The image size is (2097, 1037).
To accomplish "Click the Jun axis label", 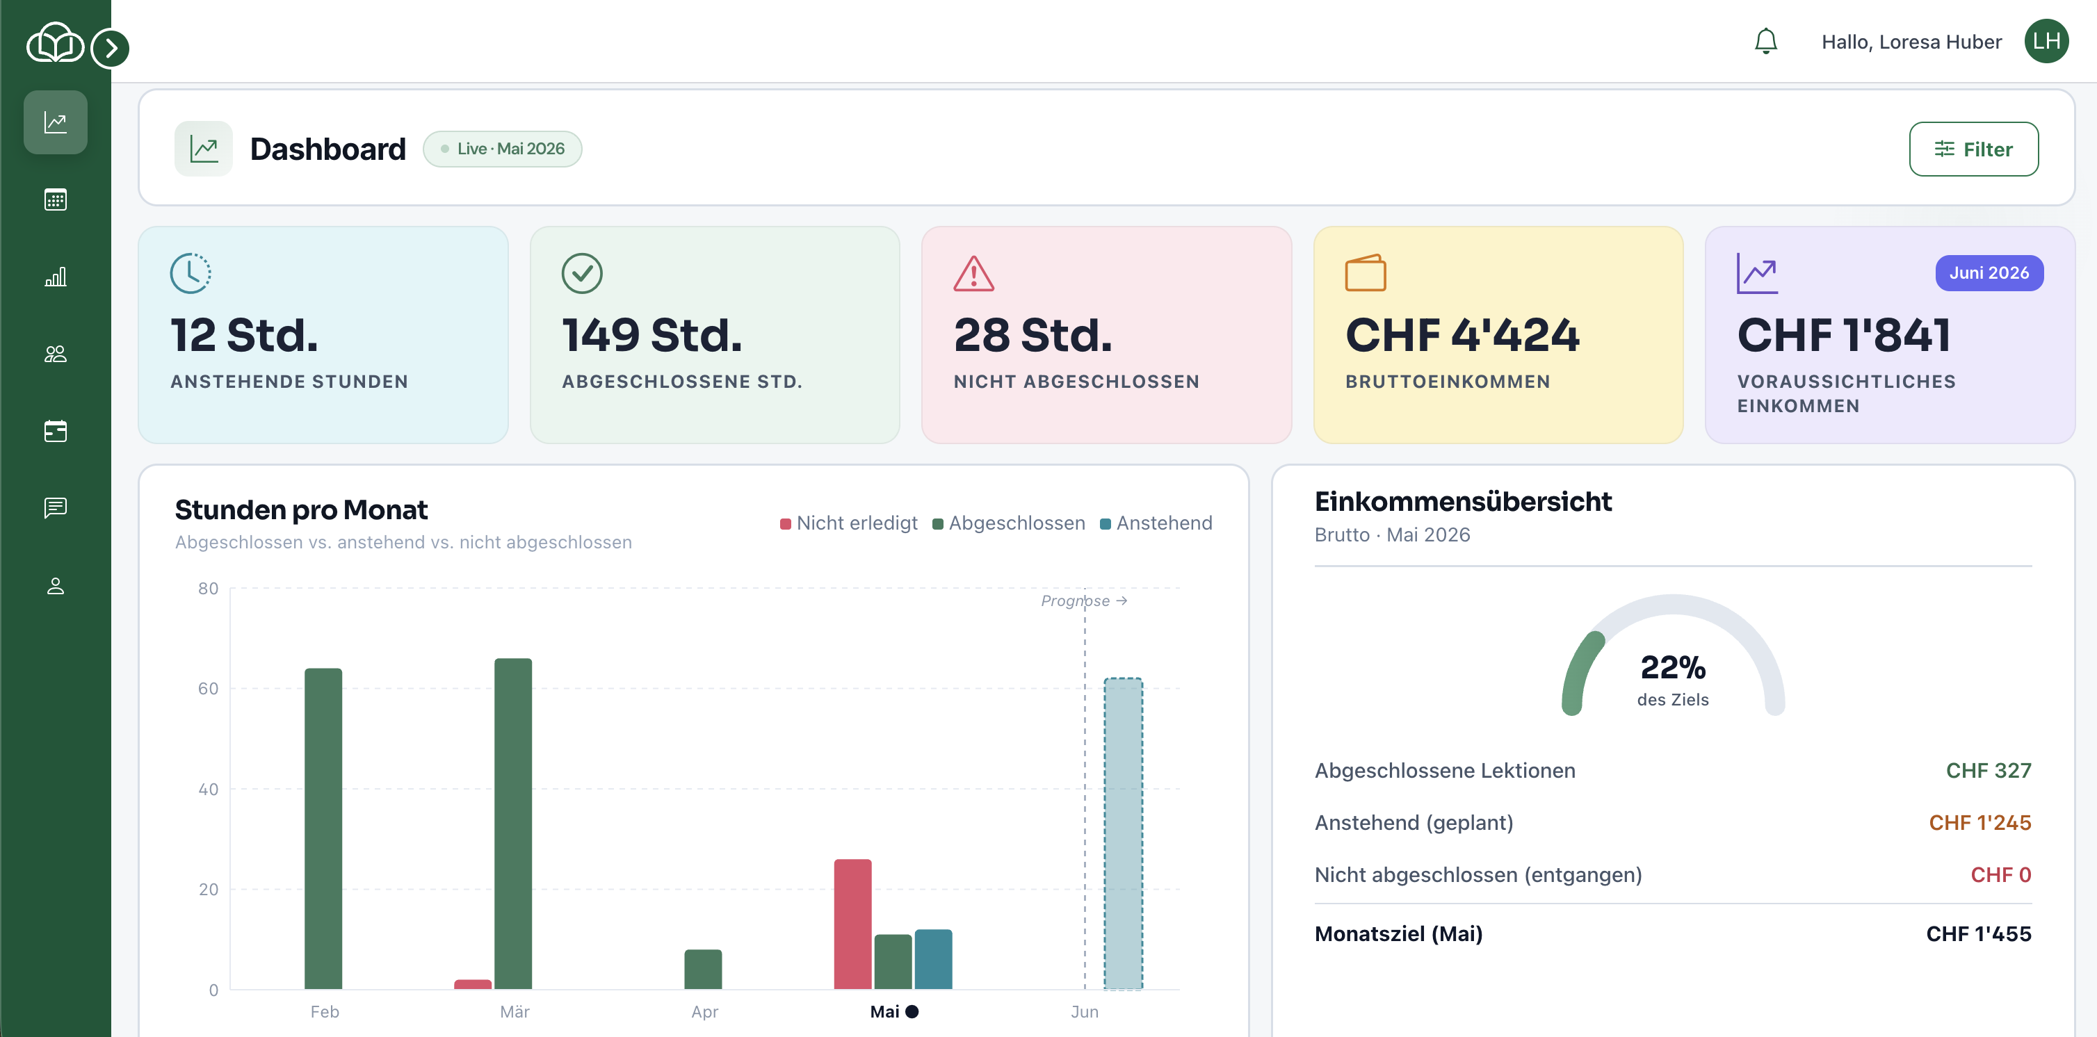I will pos(1085,1012).
